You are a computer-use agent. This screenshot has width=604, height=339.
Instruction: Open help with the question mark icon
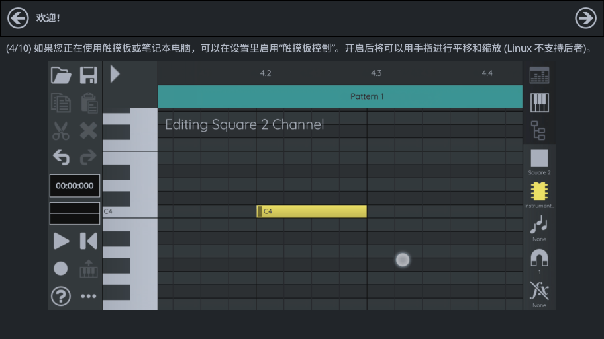pyautogui.click(x=61, y=296)
